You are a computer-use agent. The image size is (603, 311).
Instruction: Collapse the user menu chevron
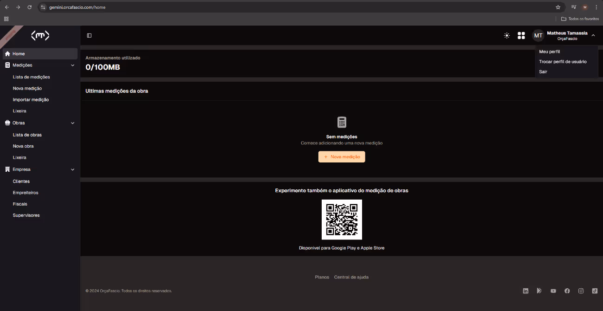(x=593, y=36)
